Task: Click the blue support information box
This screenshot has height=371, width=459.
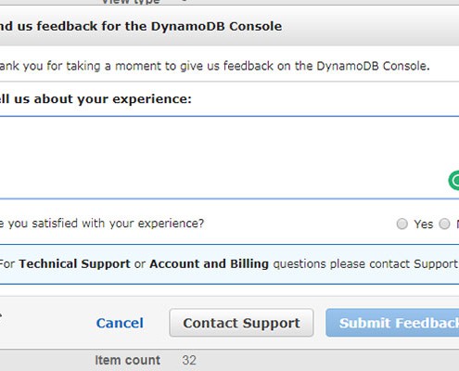Action: tap(229, 264)
